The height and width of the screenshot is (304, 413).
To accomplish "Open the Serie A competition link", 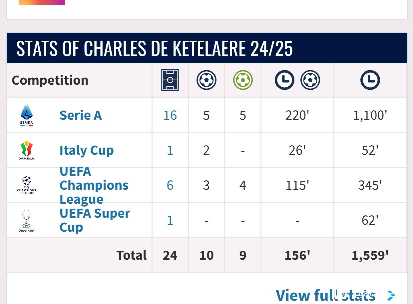I will click(x=81, y=115).
